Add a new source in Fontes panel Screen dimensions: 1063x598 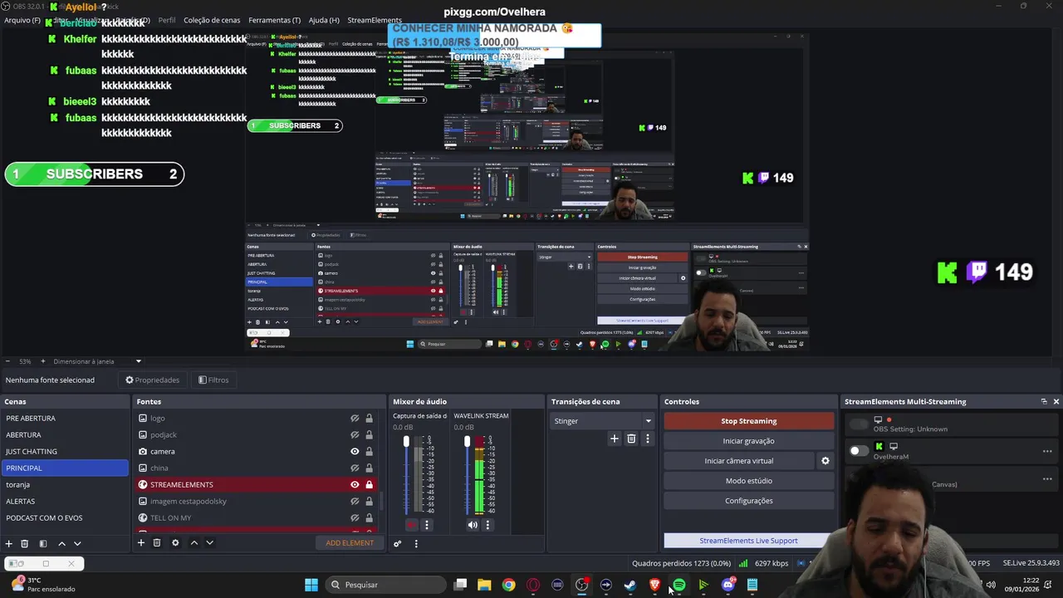pyautogui.click(x=141, y=542)
